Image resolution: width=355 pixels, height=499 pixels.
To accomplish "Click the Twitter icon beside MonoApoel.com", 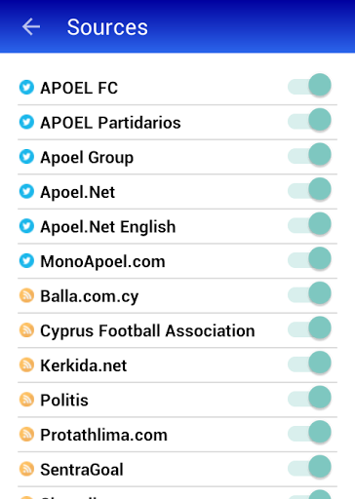I will pos(26,261).
